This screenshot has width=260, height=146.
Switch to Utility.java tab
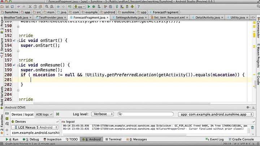pos(238,17)
